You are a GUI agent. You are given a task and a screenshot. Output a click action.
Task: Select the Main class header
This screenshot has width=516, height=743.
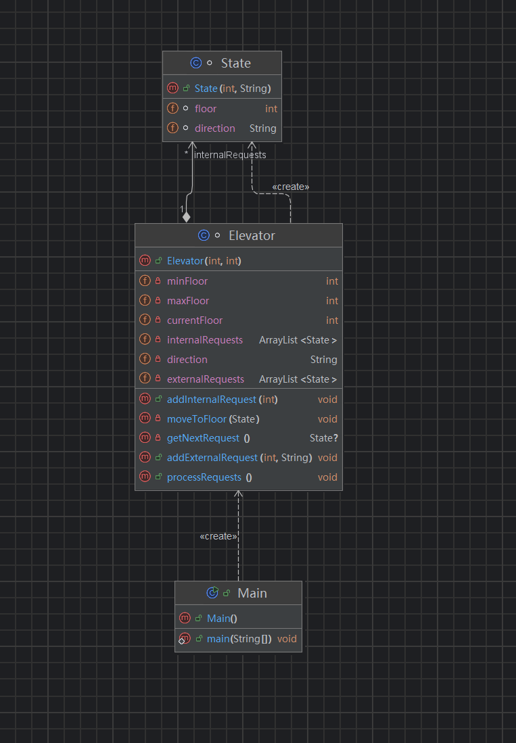click(x=238, y=594)
